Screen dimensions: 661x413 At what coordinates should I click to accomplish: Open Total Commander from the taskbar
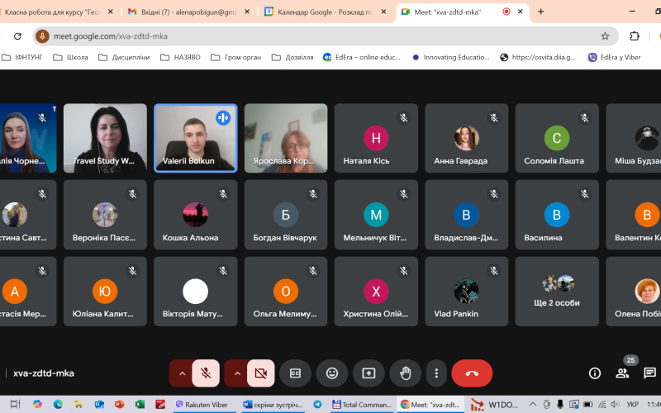point(363,405)
